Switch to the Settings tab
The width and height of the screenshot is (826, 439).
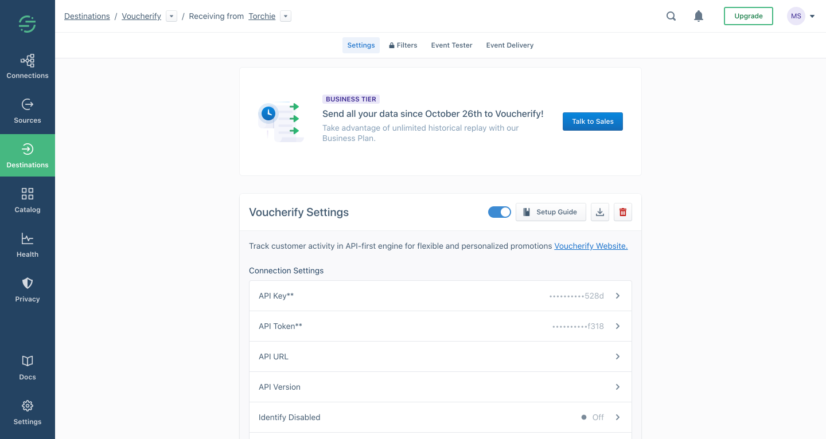point(361,45)
